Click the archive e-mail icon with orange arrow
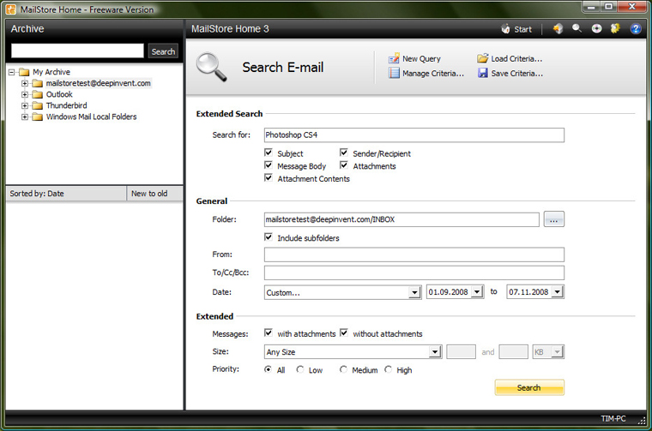 pyautogui.click(x=558, y=28)
